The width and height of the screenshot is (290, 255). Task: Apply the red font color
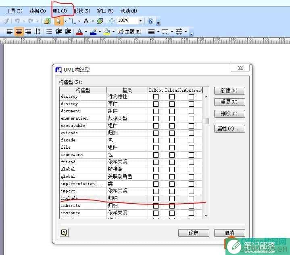(x=79, y=32)
